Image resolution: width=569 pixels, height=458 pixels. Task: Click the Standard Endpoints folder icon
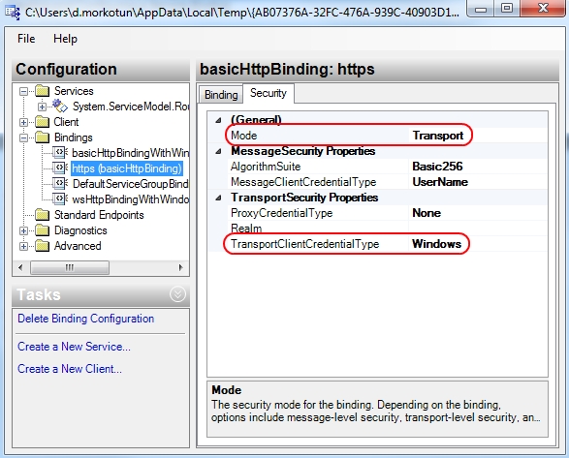tap(42, 215)
